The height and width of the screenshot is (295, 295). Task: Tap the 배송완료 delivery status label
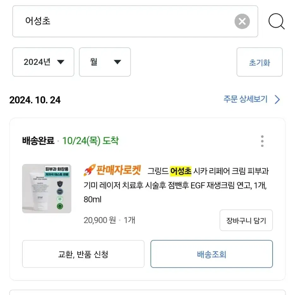click(38, 141)
